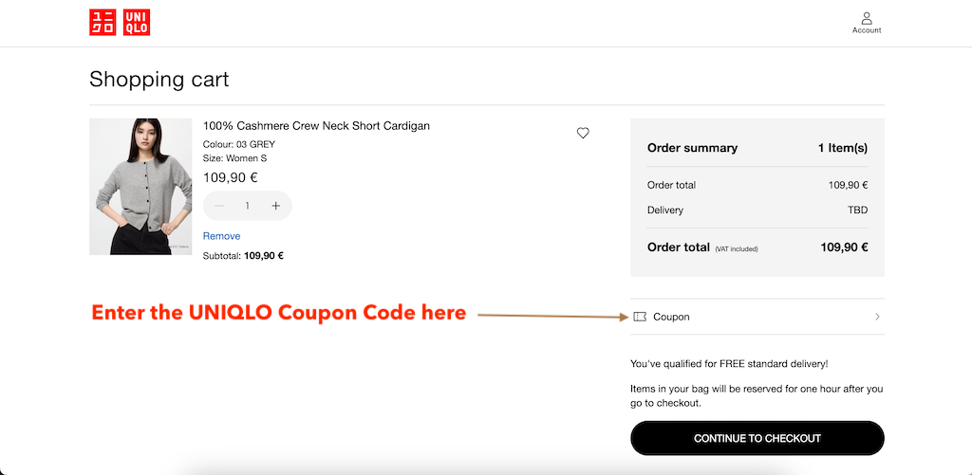Increase cardigan quantity with plus icon
This screenshot has width=972, height=475.
point(276,206)
